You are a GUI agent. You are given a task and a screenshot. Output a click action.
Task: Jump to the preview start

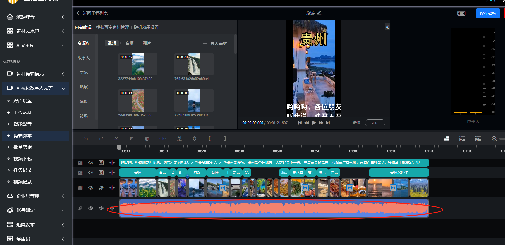click(x=300, y=123)
